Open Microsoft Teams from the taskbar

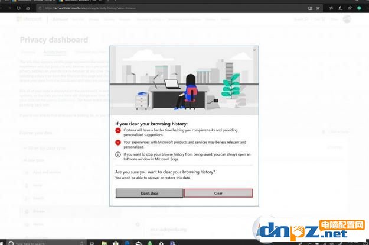173,243
